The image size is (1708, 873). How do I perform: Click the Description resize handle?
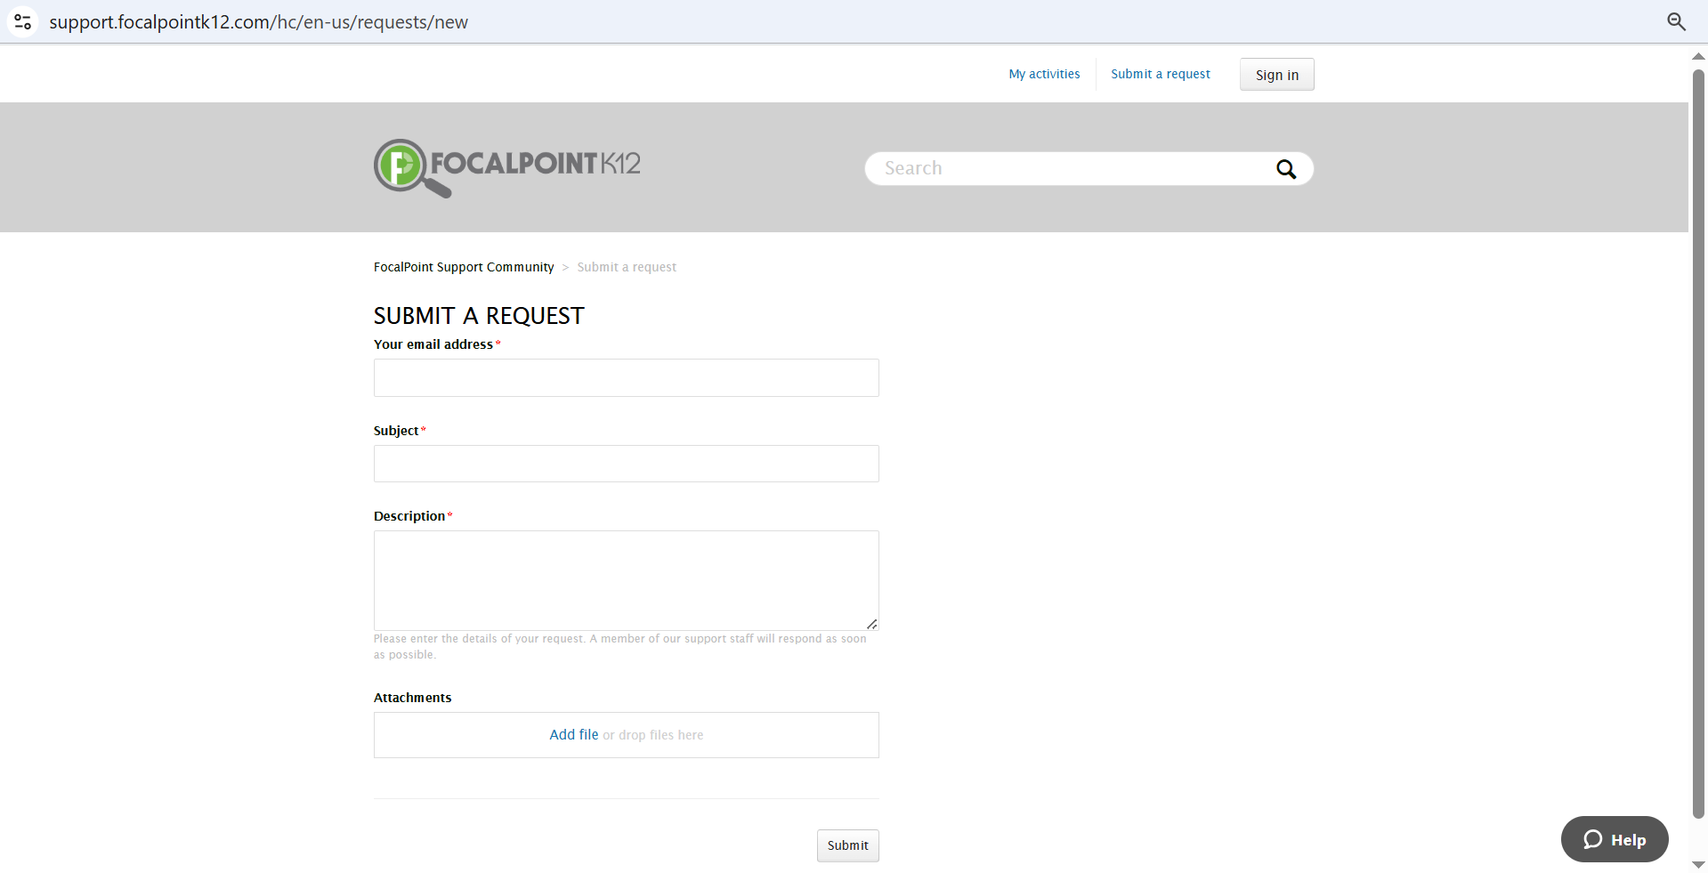872,624
